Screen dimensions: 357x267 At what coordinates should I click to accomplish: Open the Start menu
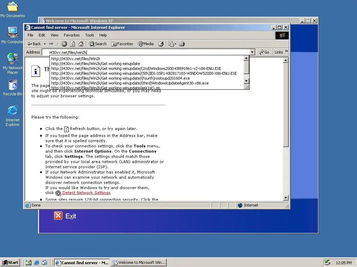pyautogui.click(x=10, y=262)
